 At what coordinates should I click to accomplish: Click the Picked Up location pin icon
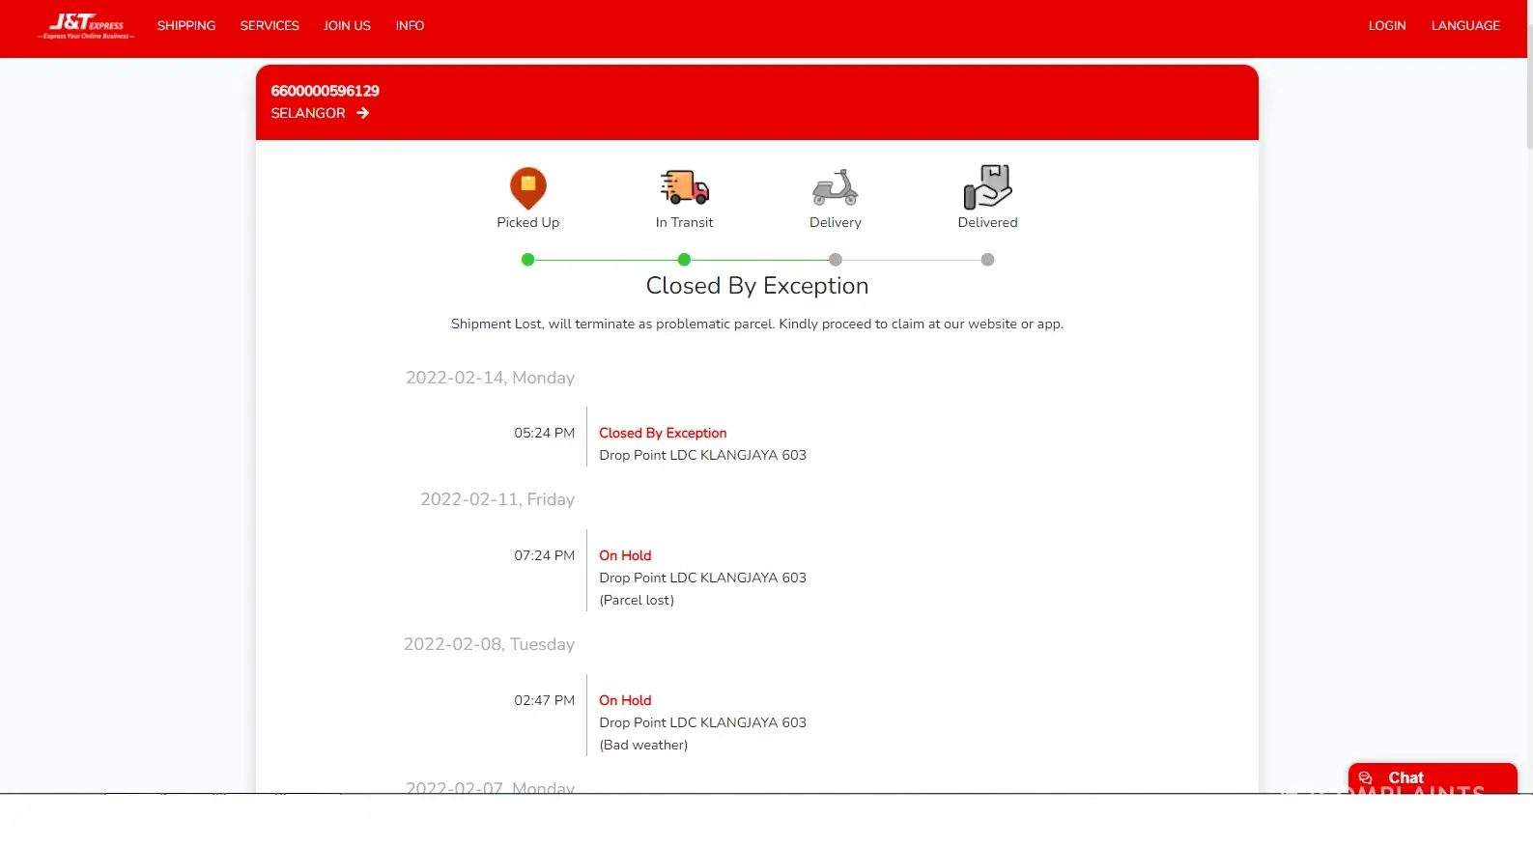click(x=527, y=187)
